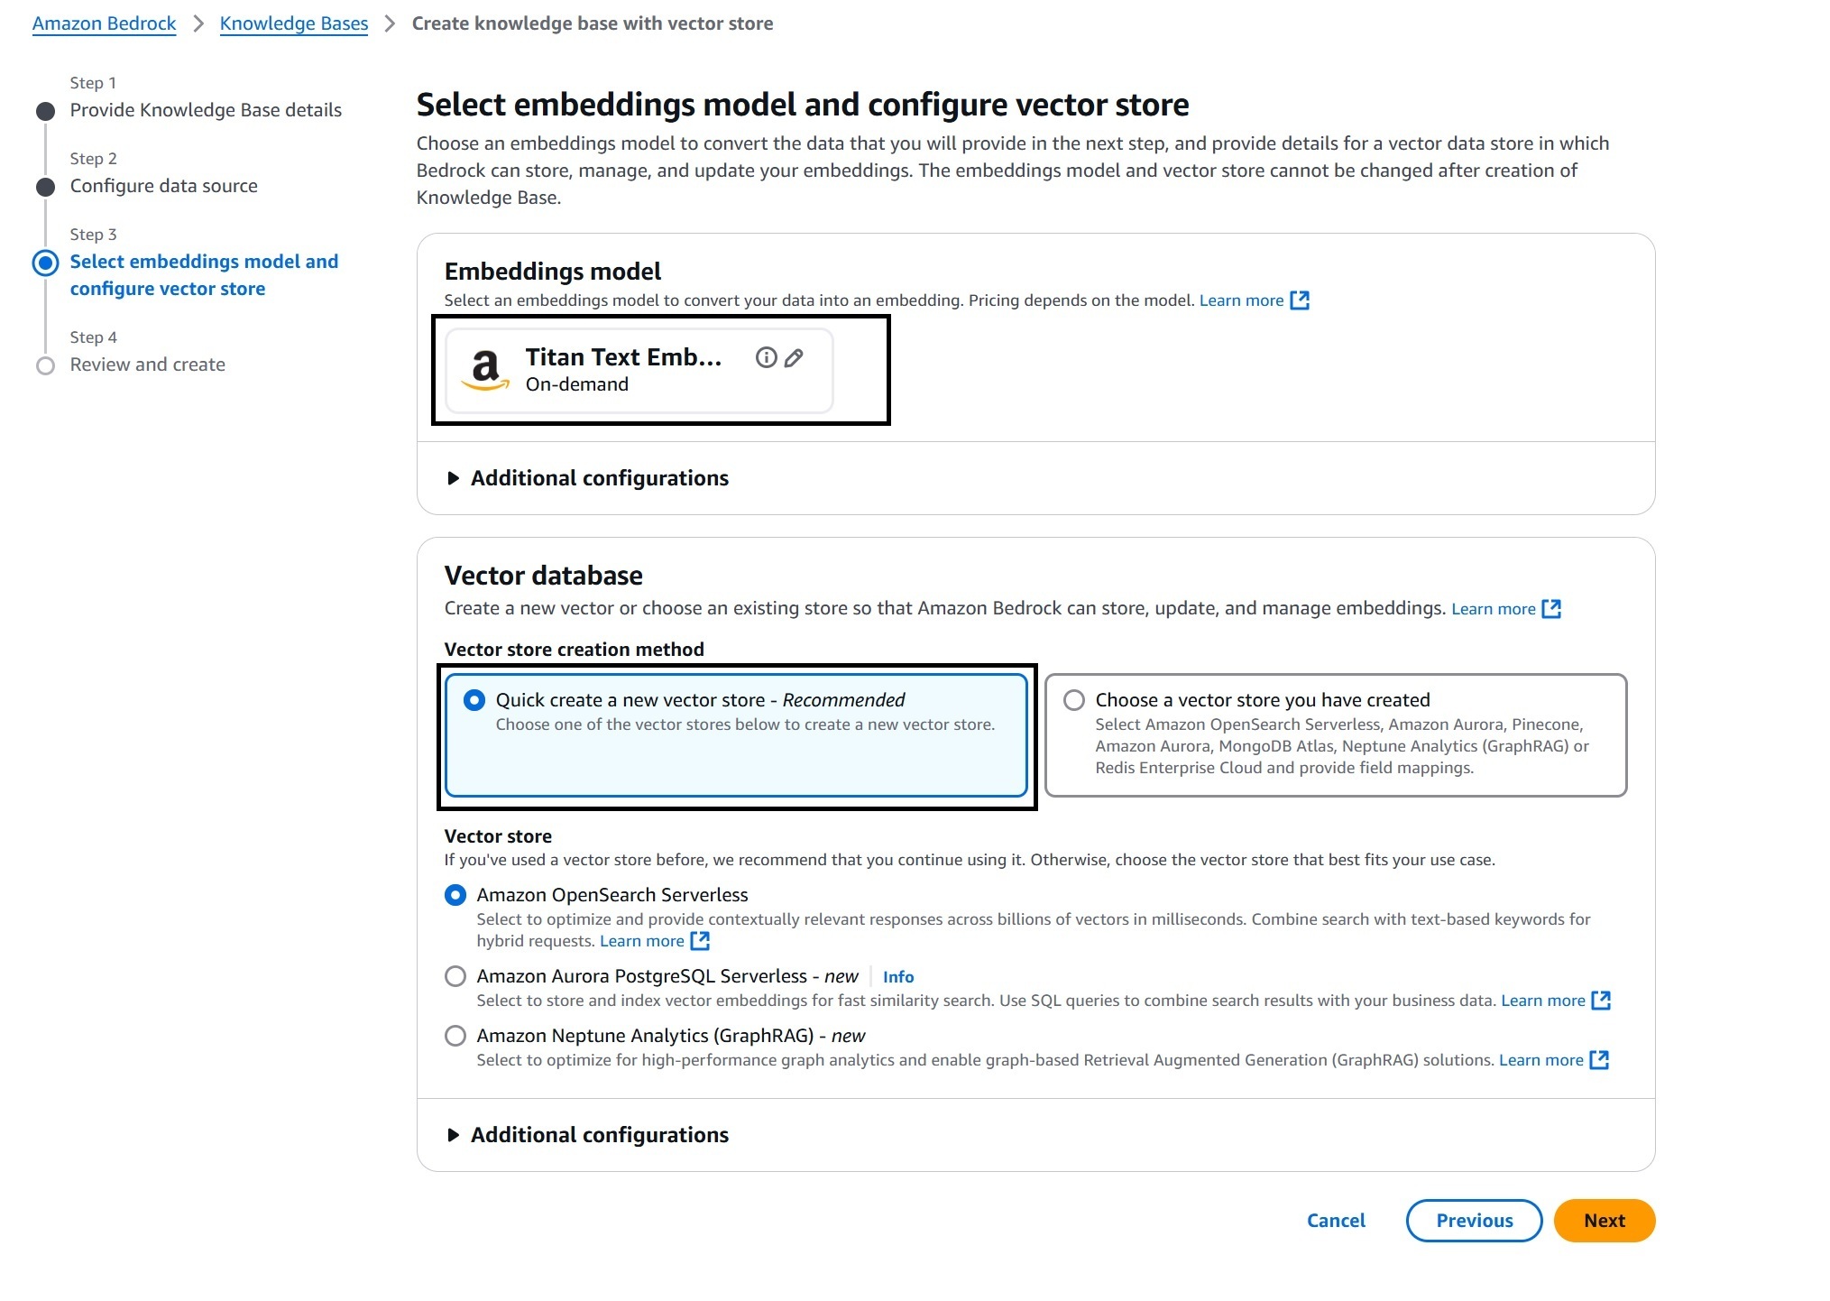Click the info icon beside Titan Text Embeddings
Screen dimensions: 1830x1301
click(766, 357)
